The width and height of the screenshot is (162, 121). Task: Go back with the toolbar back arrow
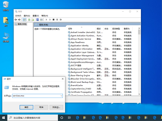pos(16,20)
